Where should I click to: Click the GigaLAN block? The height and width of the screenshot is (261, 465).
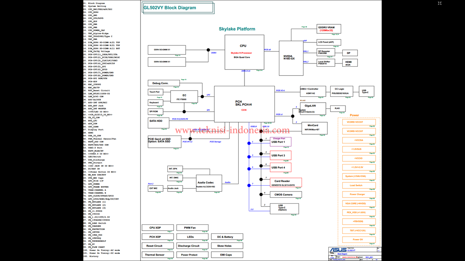(x=313, y=109)
